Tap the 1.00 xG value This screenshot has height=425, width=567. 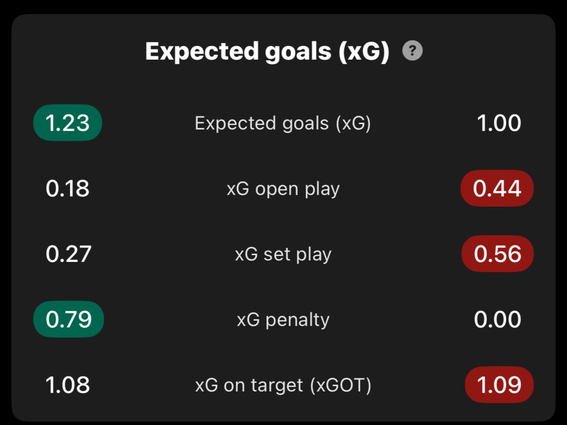(x=499, y=123)
